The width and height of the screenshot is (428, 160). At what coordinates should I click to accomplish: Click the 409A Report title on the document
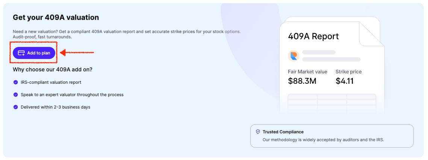(313, 36)
